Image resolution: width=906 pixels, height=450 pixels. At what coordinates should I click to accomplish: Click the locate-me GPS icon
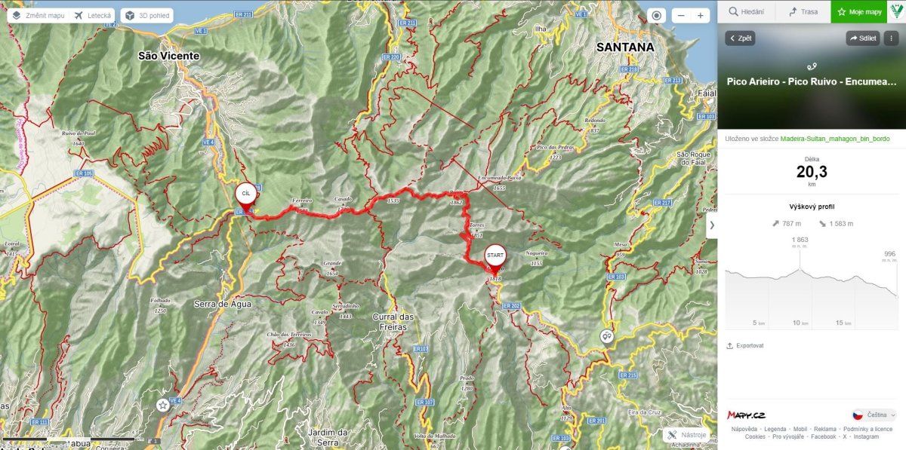(657, 15)
